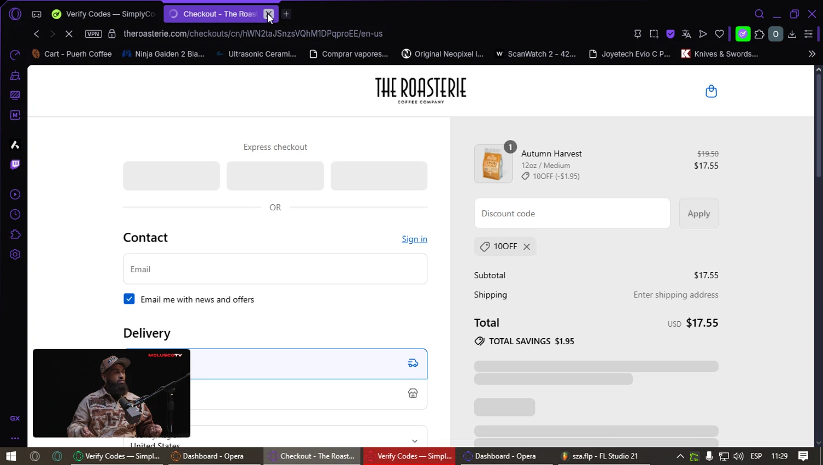Click the send to My Flow arrow icon
Viewport: 823px width, 465px height.
click(703, 34)
